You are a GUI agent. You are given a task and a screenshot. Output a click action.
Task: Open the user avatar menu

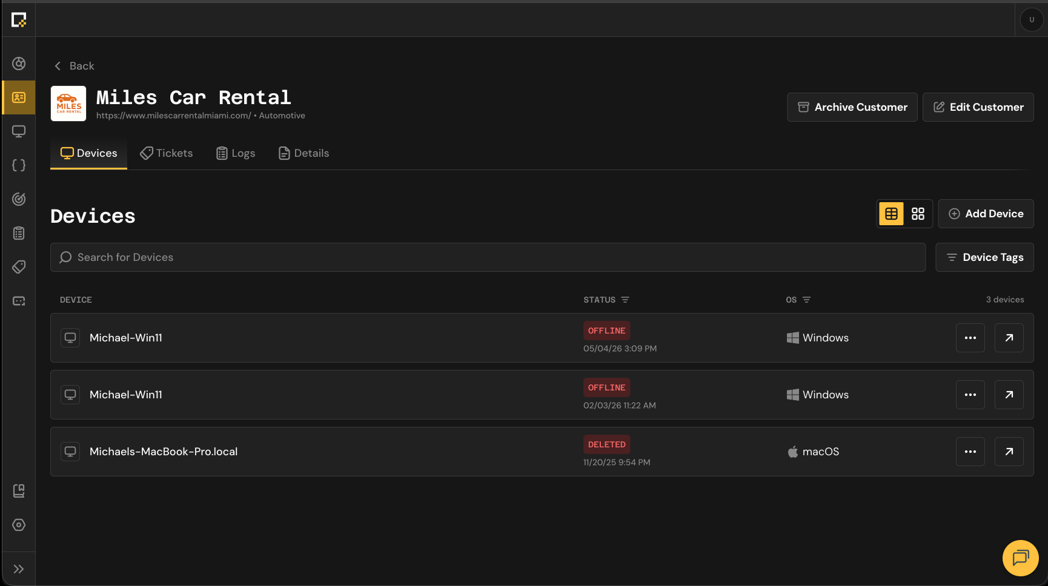(1032, 20)
